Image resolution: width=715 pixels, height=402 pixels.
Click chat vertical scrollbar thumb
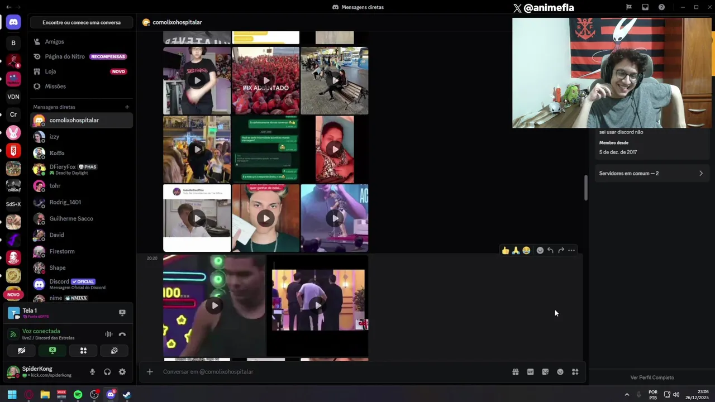585,188
